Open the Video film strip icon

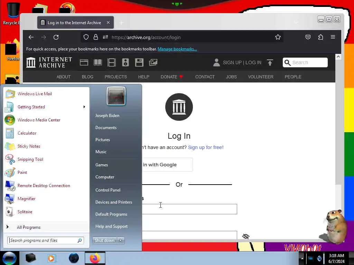(112, 62)
